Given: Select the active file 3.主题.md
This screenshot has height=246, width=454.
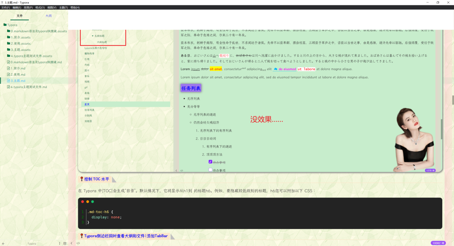Looking at the screenshot, I should [x=16, y=81].
